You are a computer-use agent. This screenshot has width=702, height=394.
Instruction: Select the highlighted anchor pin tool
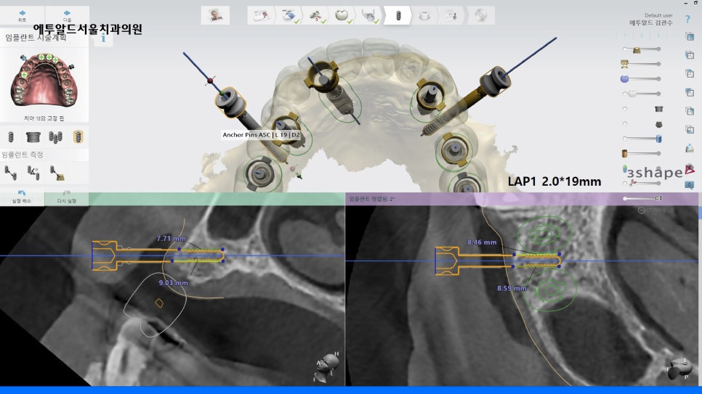tap(79, 136)
